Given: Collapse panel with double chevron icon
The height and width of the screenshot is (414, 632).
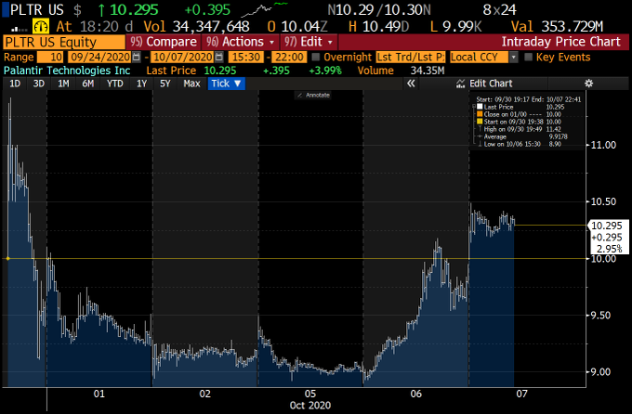Looking at the screenshot, I should pos(411,84).
